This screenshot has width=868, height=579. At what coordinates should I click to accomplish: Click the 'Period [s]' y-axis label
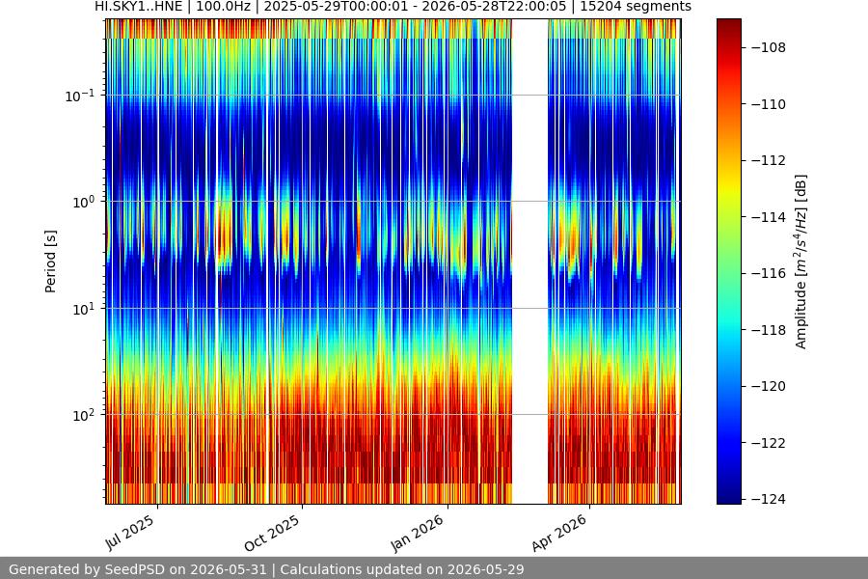coord(50,262)
